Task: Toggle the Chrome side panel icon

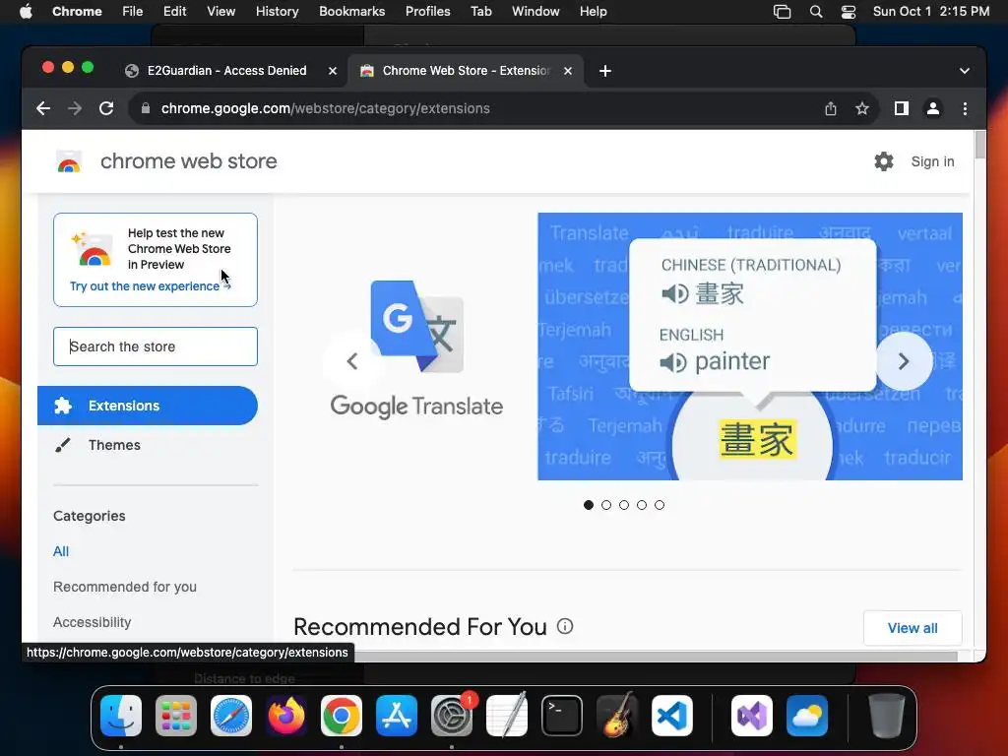Action: [902, 108]
